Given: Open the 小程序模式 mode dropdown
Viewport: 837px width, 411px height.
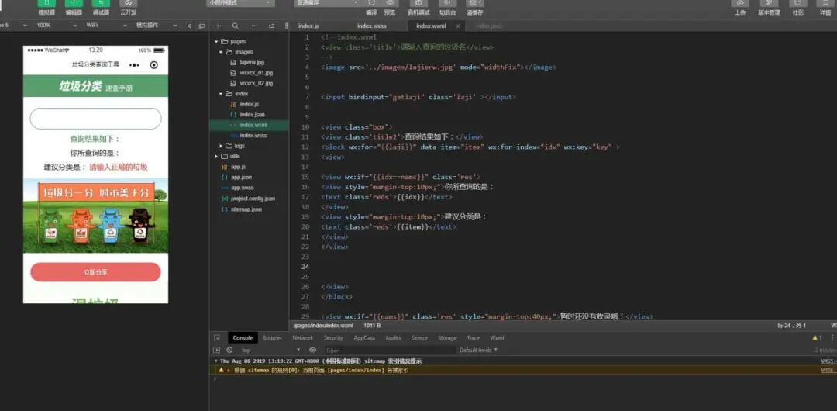Looking at the screenshot, I should point(241,2).
